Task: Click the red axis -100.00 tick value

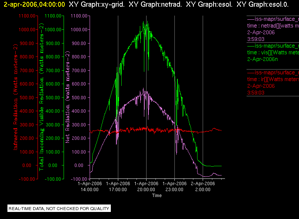Action: pos(27,179)
